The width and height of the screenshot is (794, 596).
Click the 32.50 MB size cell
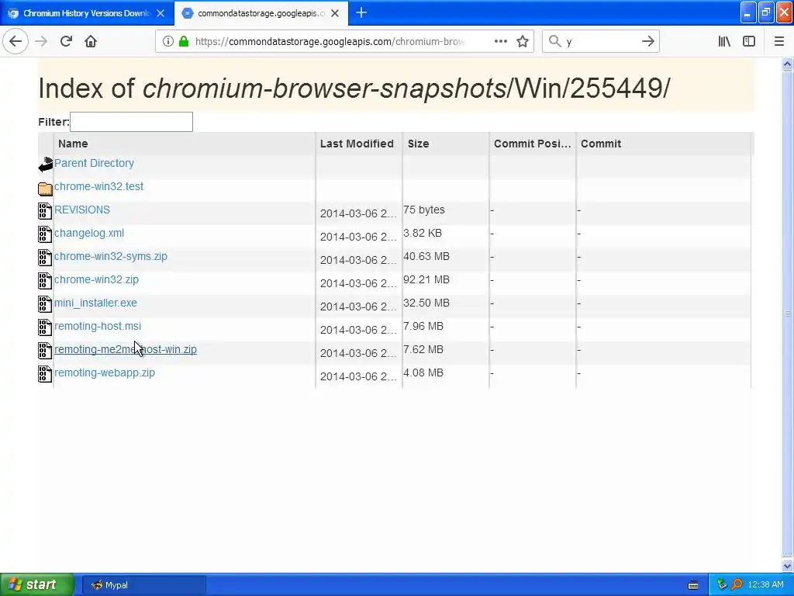pyautogui.click(x=426, y=303)
